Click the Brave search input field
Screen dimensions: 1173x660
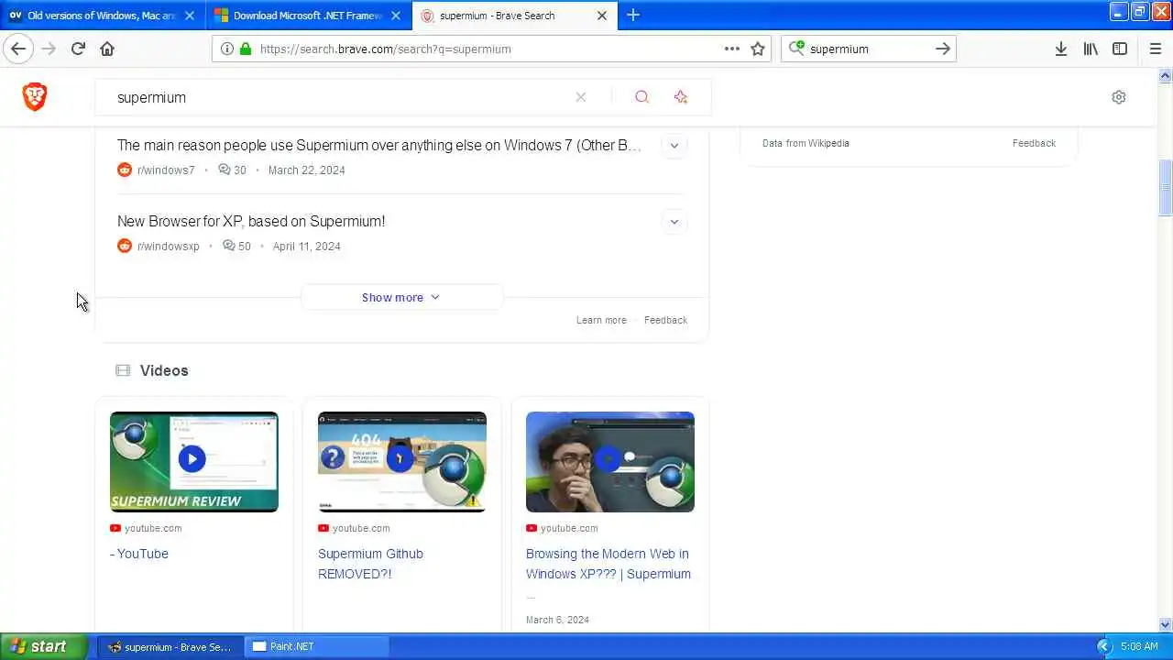click(339, 97)
